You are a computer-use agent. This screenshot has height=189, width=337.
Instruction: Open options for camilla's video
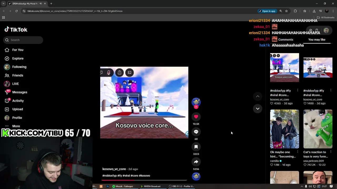pos(298,152)
